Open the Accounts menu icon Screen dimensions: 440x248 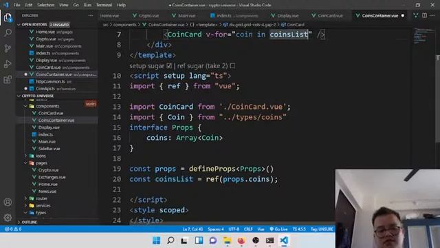point(8,202)
